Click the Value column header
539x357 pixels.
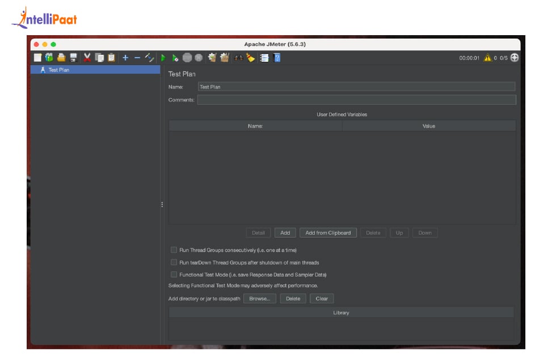(x=429, y=126)
